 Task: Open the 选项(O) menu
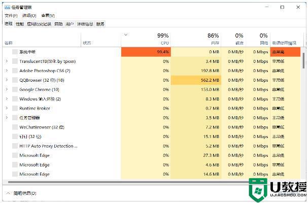(x=29, y=16)
